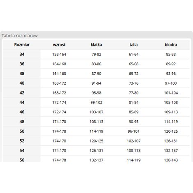Select the wzrost column header
This screenshot has width=193, height=193.
(x=59, y=45)
